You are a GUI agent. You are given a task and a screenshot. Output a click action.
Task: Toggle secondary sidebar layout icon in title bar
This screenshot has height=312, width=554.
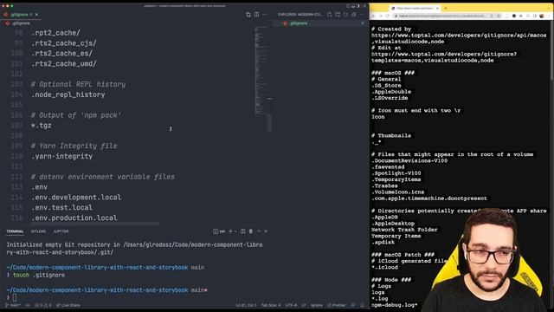coord(358,6)
